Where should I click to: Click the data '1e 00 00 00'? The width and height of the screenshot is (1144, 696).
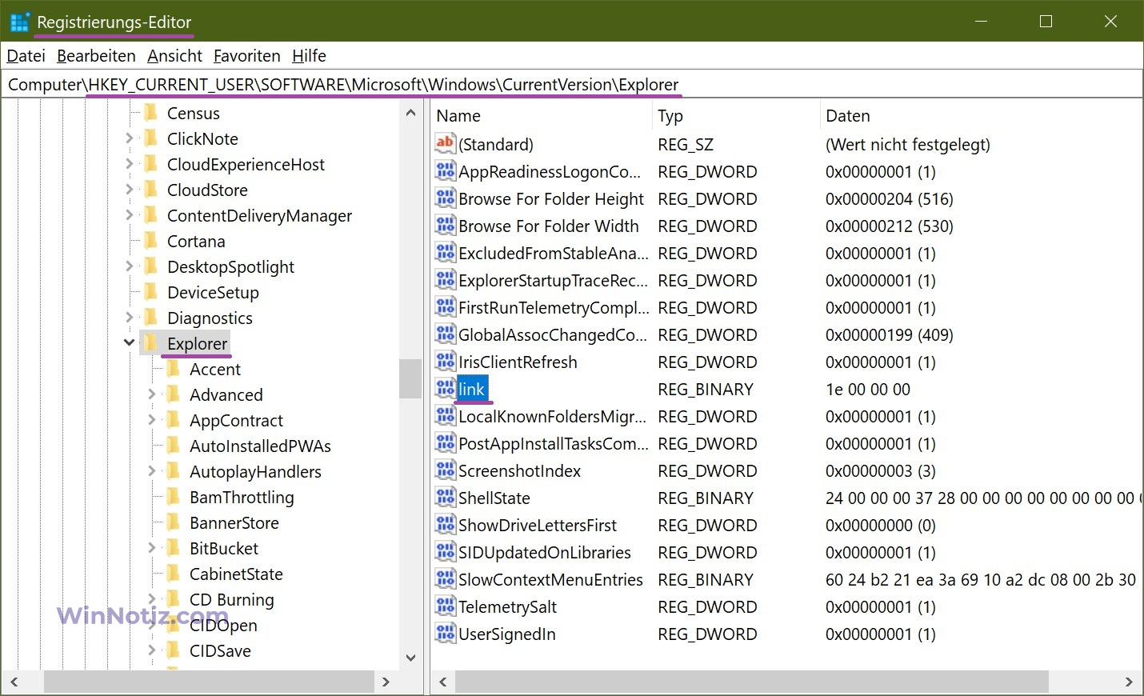868,389
